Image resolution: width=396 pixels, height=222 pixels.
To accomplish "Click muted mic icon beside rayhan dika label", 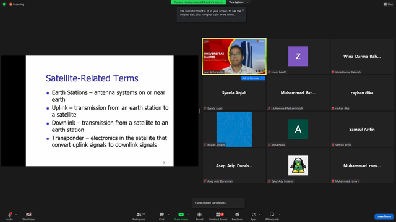I will 333,109.
